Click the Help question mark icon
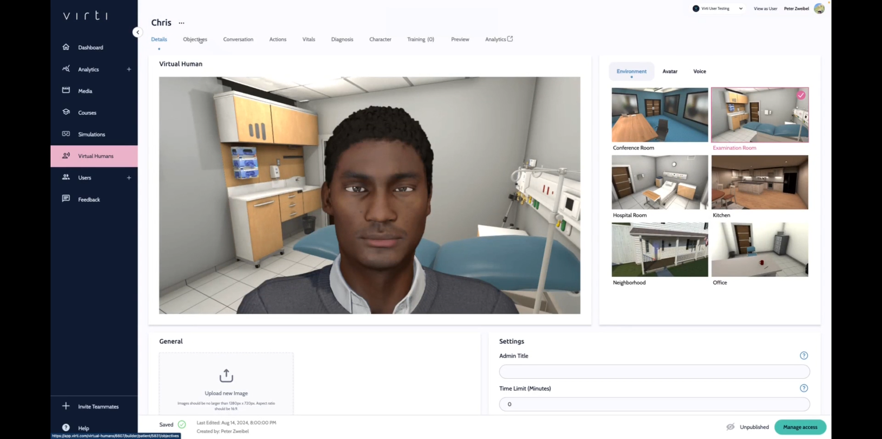This screenshot has width=882, height=439. coord(66,428)
